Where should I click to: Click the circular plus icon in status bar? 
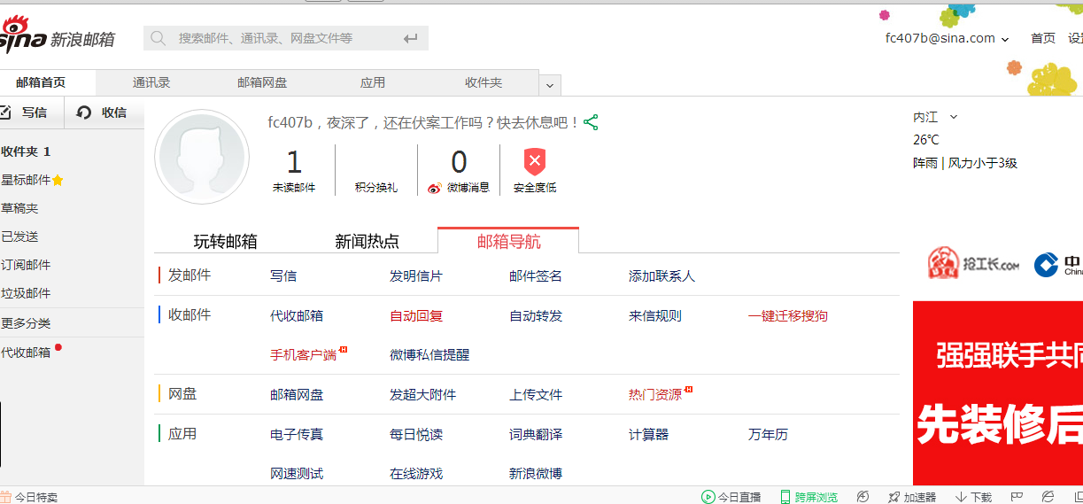click(863, 497)
